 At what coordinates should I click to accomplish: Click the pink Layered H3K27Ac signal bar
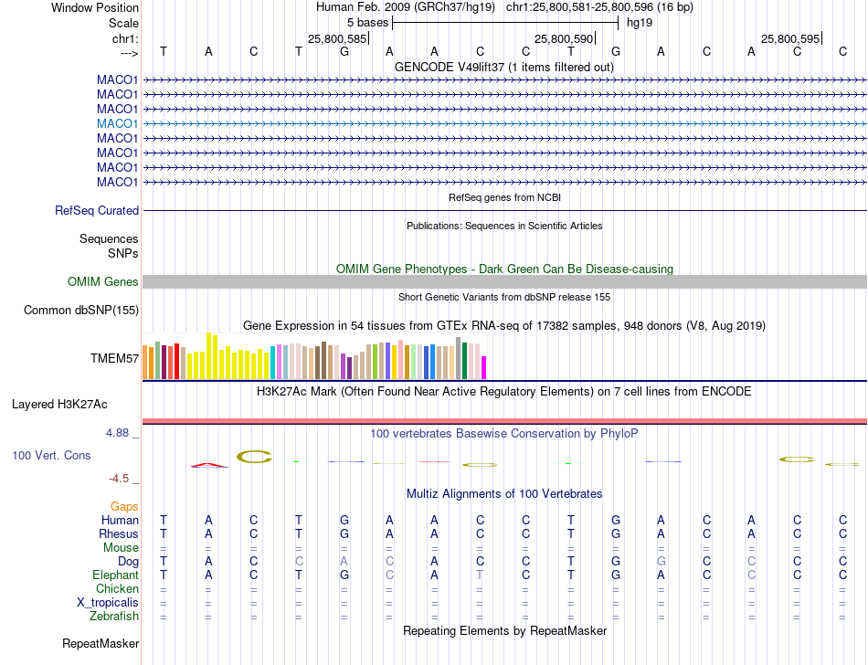pyautogui.click(x=504, y=421)
